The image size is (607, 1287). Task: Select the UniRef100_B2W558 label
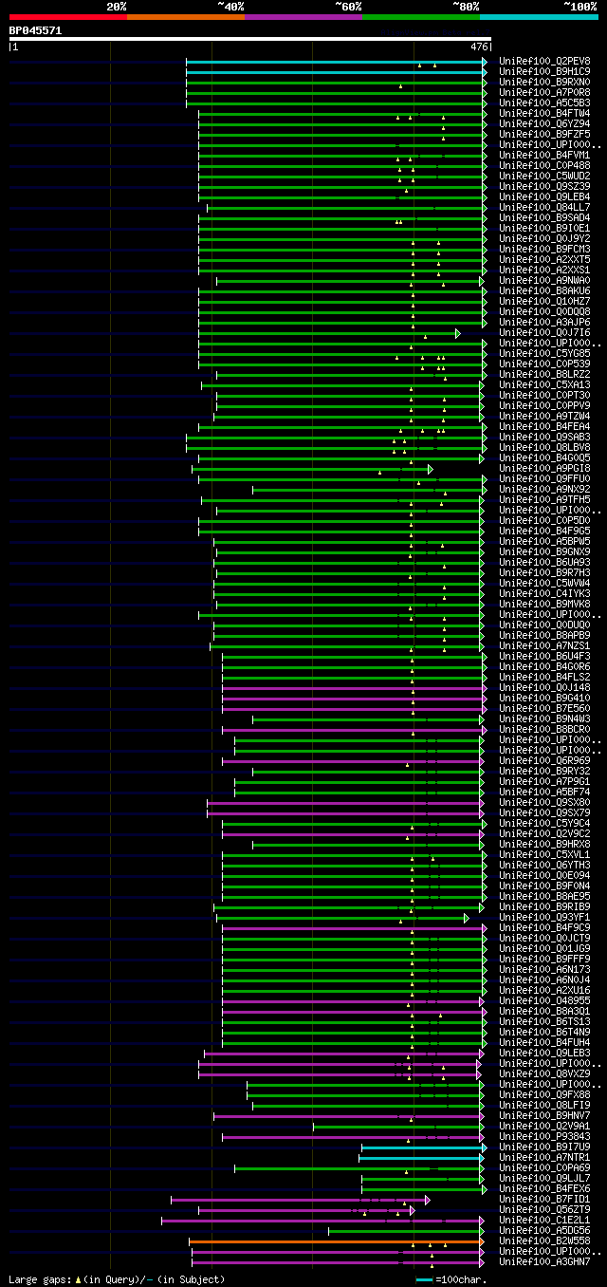point(544,1240)
